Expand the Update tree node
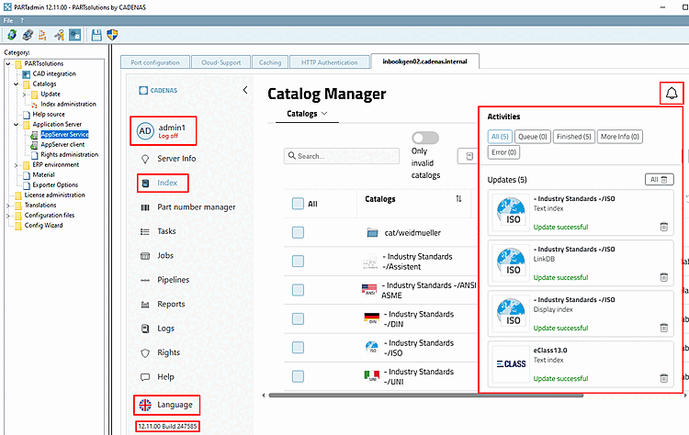The height and width of the screenshot is (435, 689). [25, 94]
